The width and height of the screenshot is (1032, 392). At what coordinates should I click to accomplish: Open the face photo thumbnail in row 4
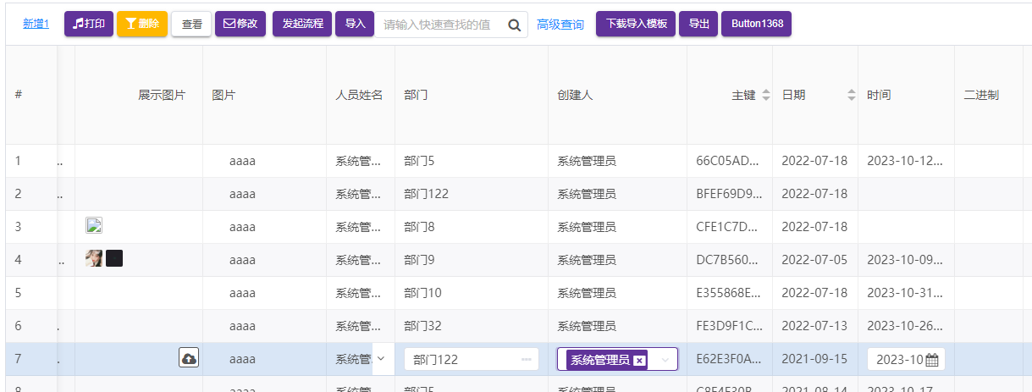(x=94, y=259)
